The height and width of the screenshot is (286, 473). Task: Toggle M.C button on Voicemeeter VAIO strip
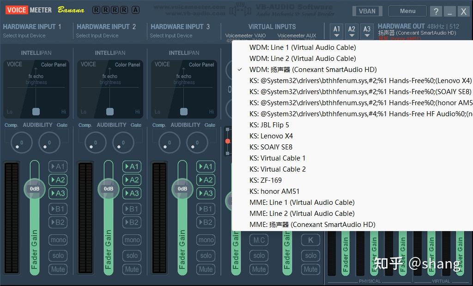259,240
